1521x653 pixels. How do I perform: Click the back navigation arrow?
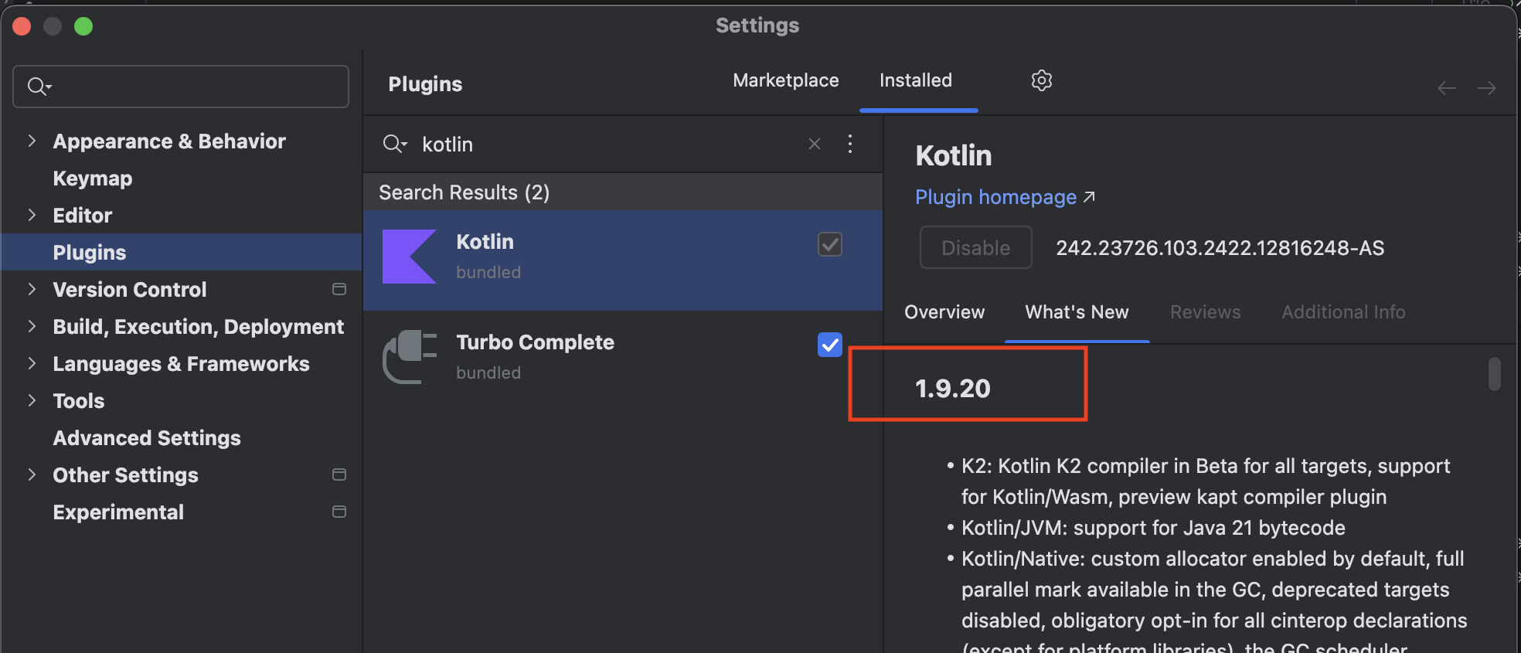click(1447, 89)
